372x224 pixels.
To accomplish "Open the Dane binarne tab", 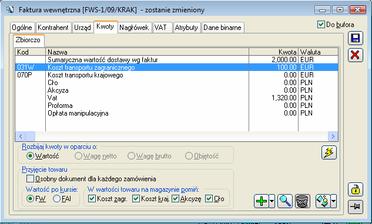I will tap(222, 28).
